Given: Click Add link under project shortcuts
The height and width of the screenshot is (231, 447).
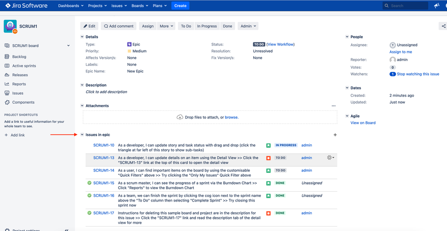Looking at the screenshot, I should point(14,135).
